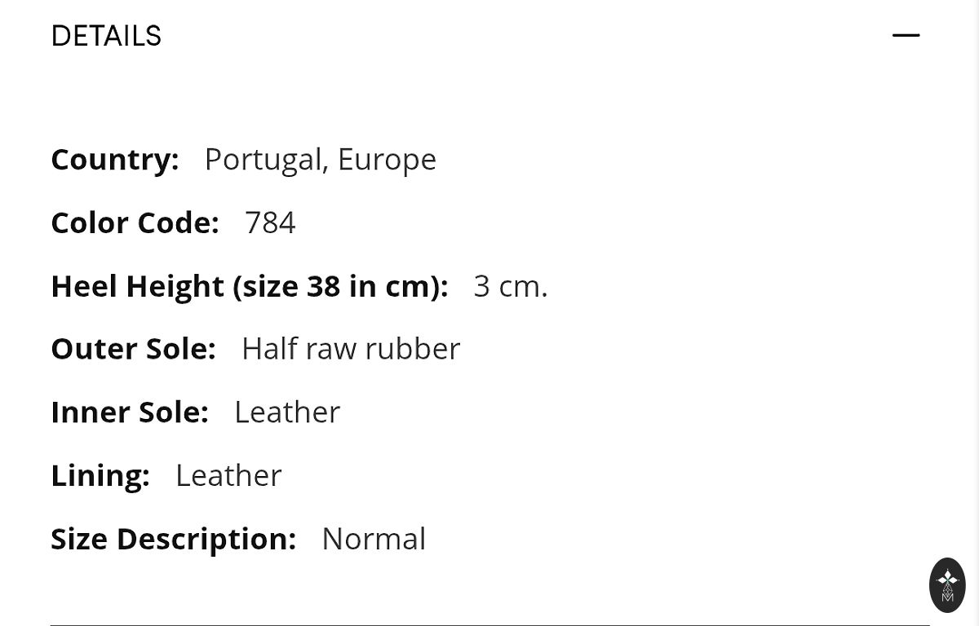
Task: Click the divider line below details
Action: 489,624
